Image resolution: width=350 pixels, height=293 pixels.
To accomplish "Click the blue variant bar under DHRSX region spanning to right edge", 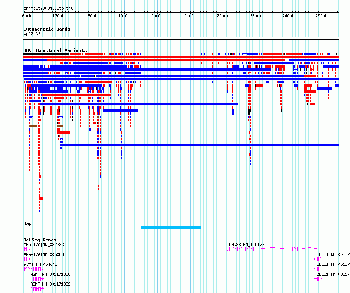I will (199, 145).
